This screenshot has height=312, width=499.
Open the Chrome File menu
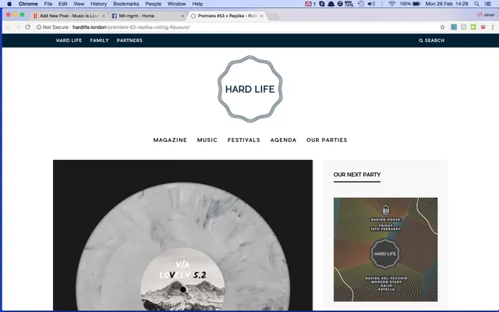point(48,4)
